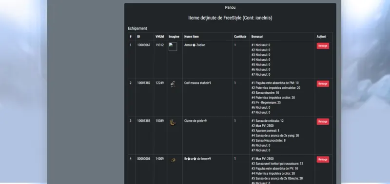The width and height of the screenshot is (390, 184).
Task: Click the heading Iteme deținute de FreeStyle
Action: click(230, 18)
